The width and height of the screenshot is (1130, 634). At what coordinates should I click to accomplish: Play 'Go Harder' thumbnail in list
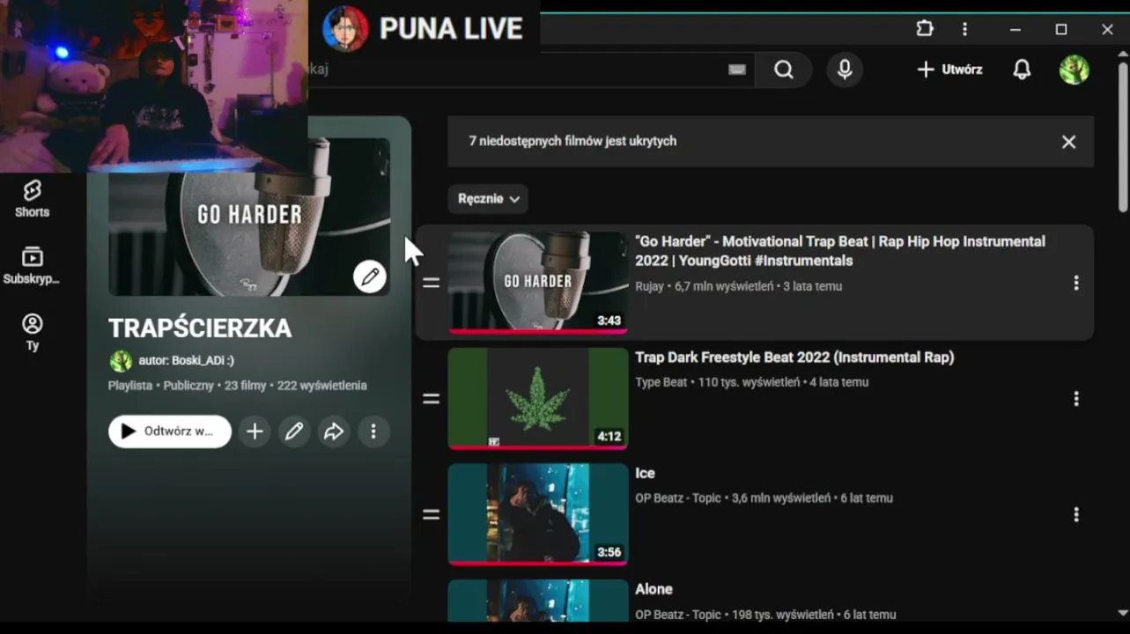click(x=538, y=283)
